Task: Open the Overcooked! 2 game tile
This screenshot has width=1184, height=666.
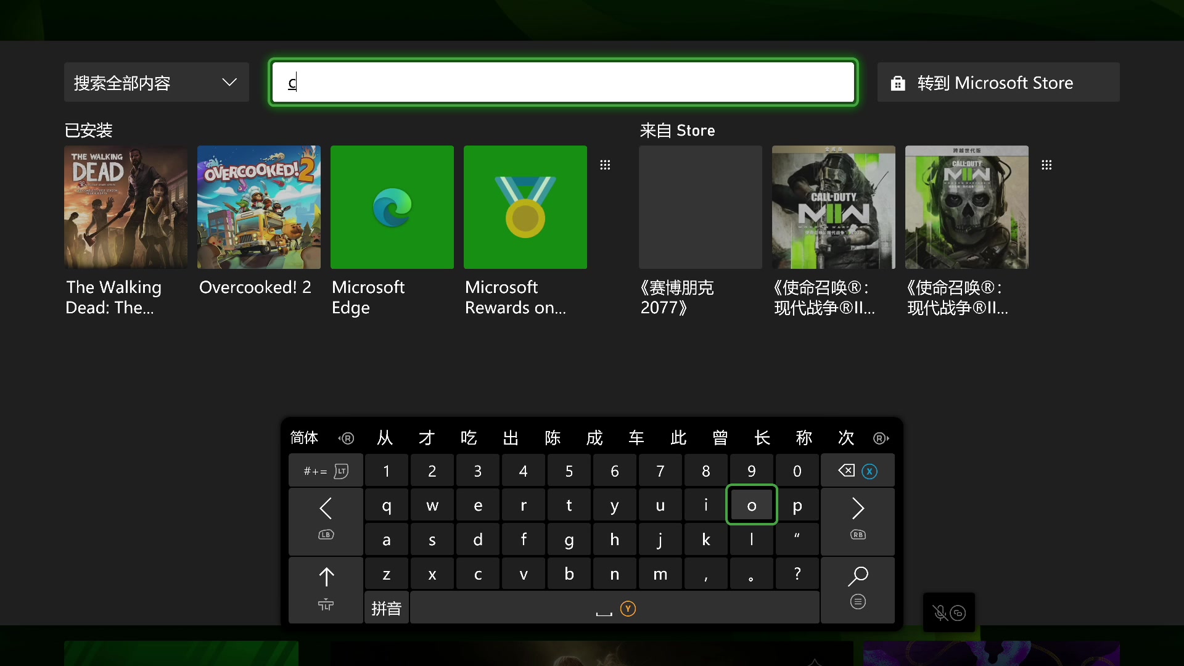Action: [259, 207]
